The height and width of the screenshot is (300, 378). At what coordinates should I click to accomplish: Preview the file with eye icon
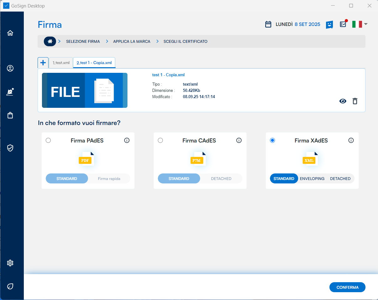(x=343, y=101)
